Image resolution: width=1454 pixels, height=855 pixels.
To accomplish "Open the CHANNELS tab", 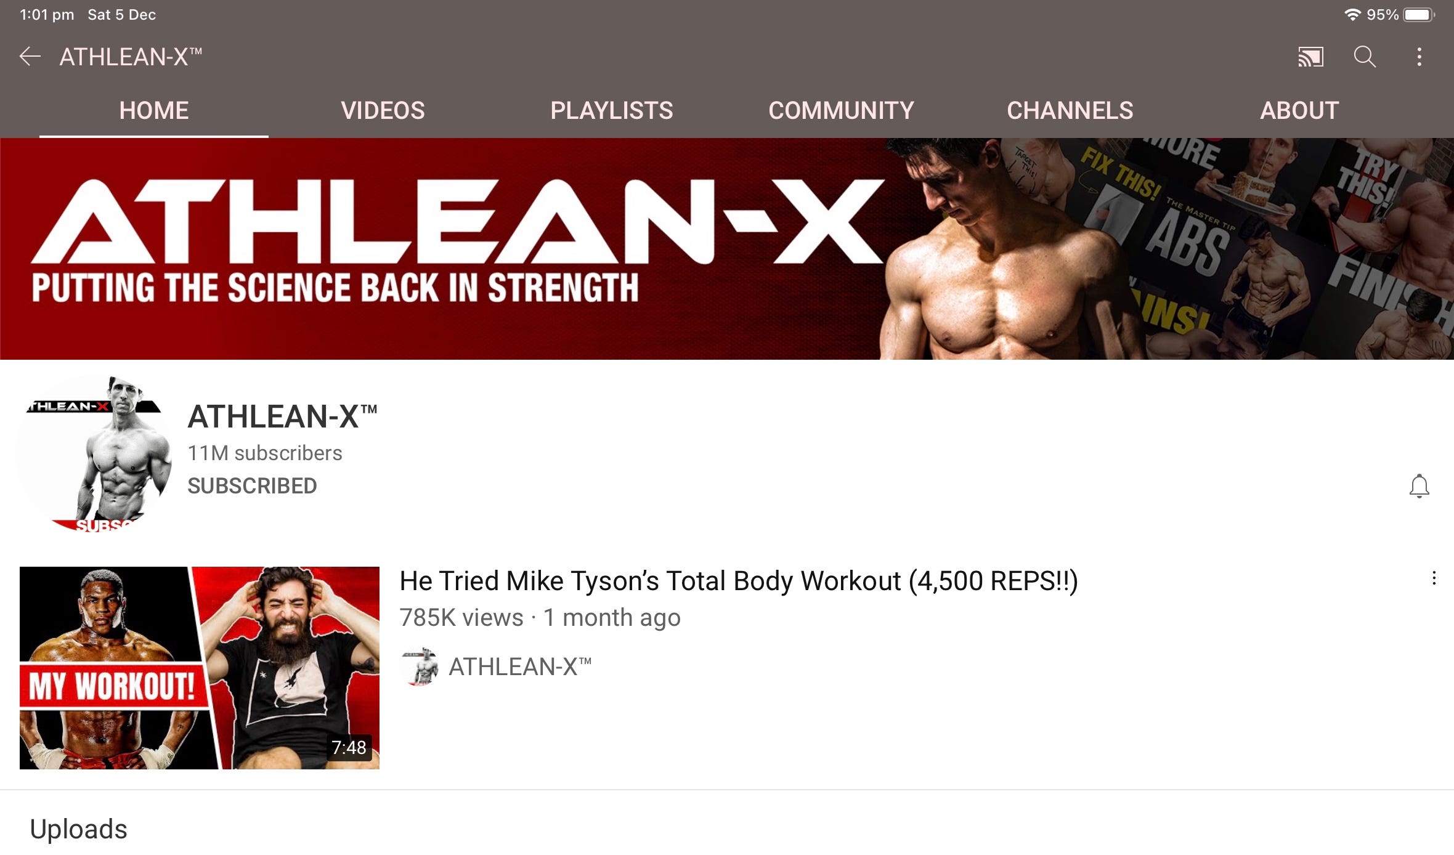I will (x=1070, y=110).
